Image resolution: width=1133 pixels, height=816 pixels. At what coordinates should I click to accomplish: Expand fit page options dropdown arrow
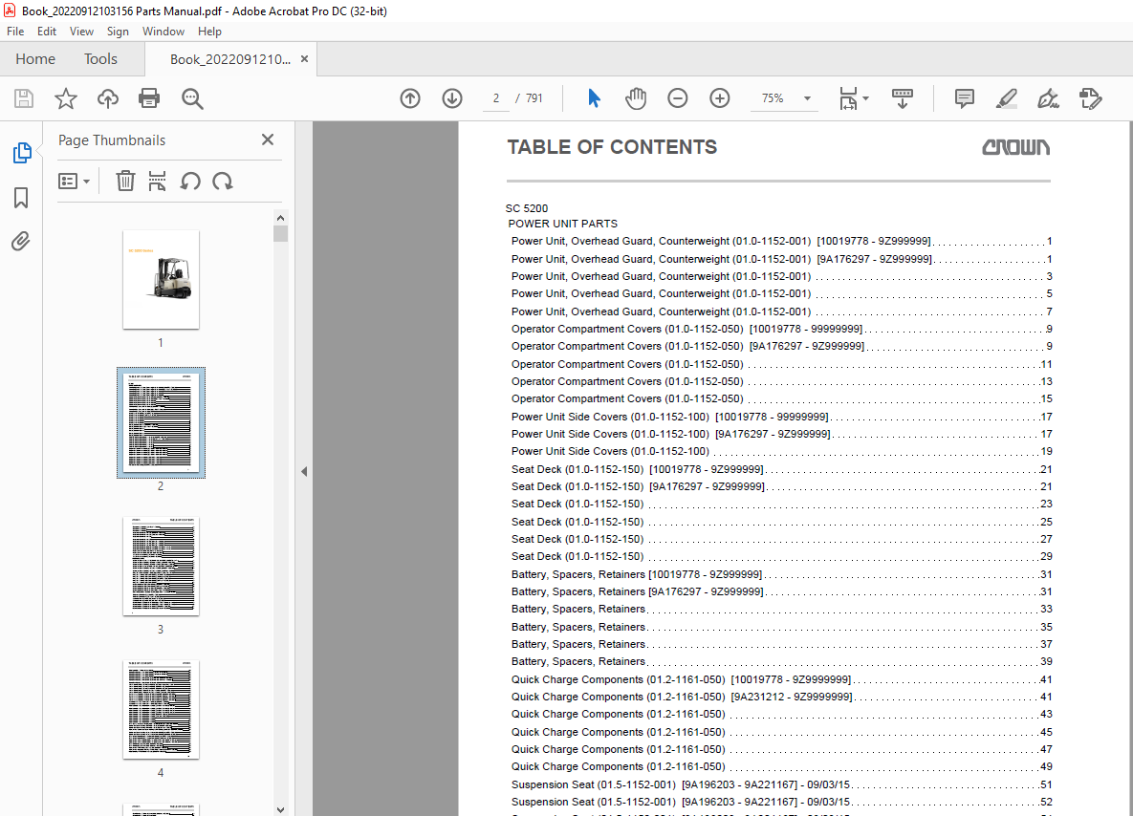tap(865, 98)
